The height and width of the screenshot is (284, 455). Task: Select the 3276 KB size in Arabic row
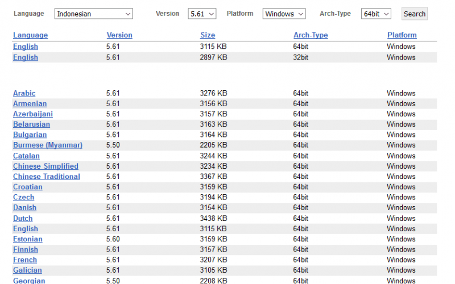(213, 93)
